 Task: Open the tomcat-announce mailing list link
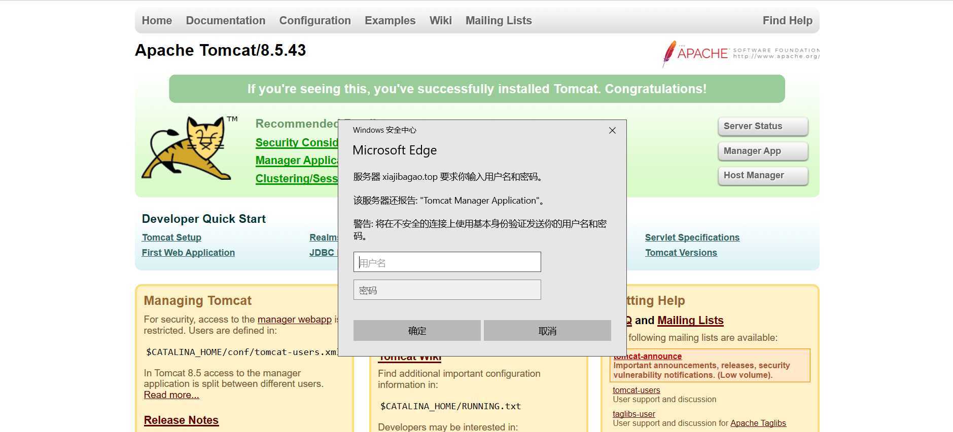pyautogui.click(x=648, y=357)
